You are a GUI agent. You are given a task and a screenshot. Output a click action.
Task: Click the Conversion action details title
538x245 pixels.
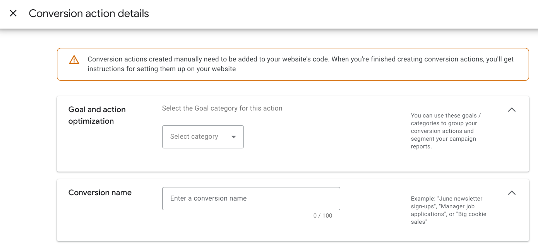pyautogui.click(x=89, y=14)
